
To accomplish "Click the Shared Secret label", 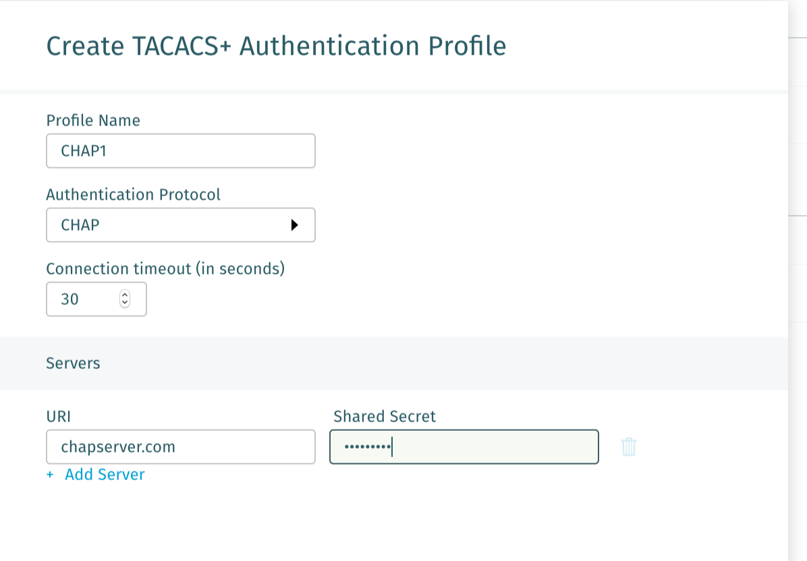I will [385, 416].
